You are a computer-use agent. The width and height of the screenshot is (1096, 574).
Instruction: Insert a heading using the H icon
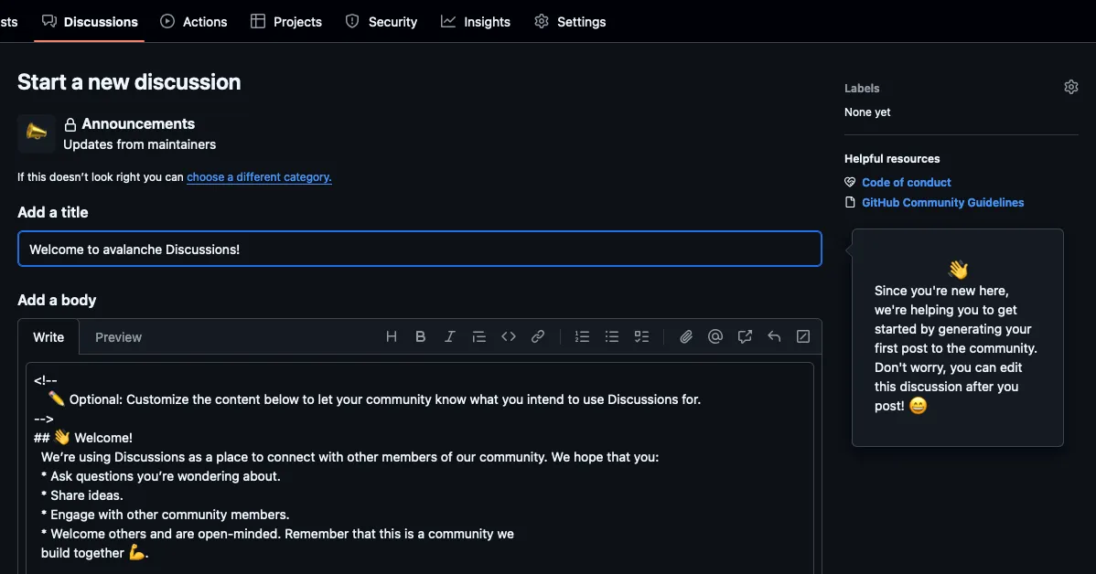click(x=392, y=337)
